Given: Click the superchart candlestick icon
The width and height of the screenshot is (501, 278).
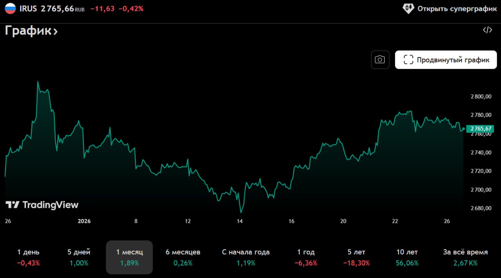Looking at the screenshot, I should point(408,9).
